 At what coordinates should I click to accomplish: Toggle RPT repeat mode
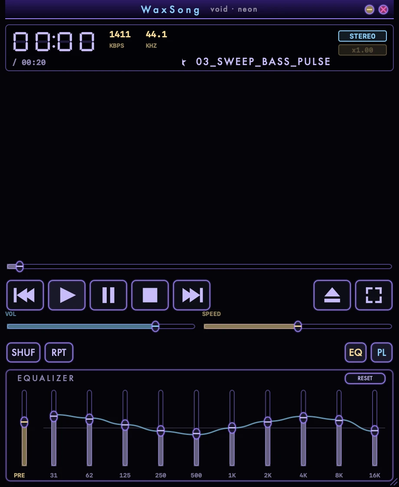tap(59, 352)
